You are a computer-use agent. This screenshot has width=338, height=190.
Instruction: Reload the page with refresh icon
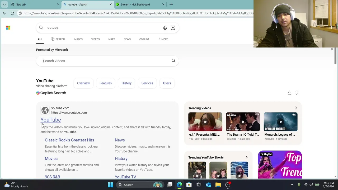coord(12,13)
